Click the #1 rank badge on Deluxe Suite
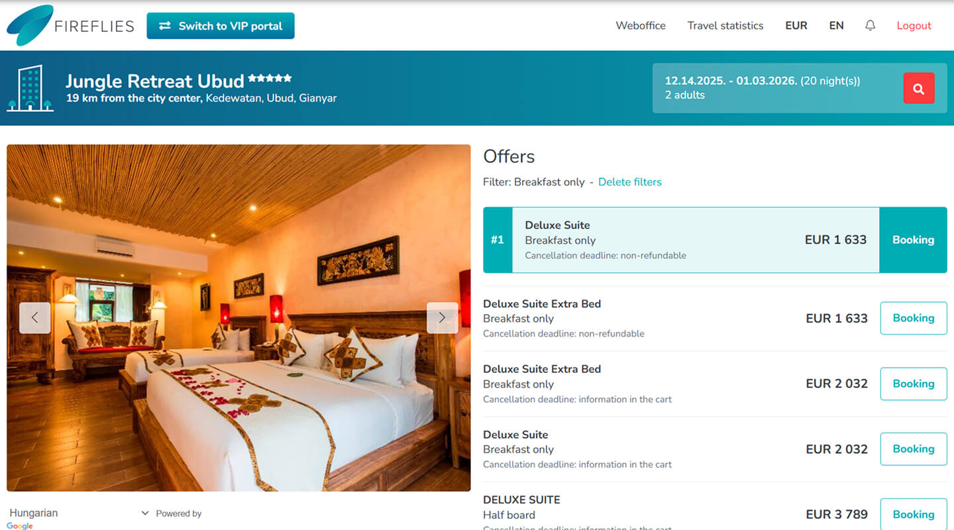This screenshot has width=954, height=530. tap(498, 240)
